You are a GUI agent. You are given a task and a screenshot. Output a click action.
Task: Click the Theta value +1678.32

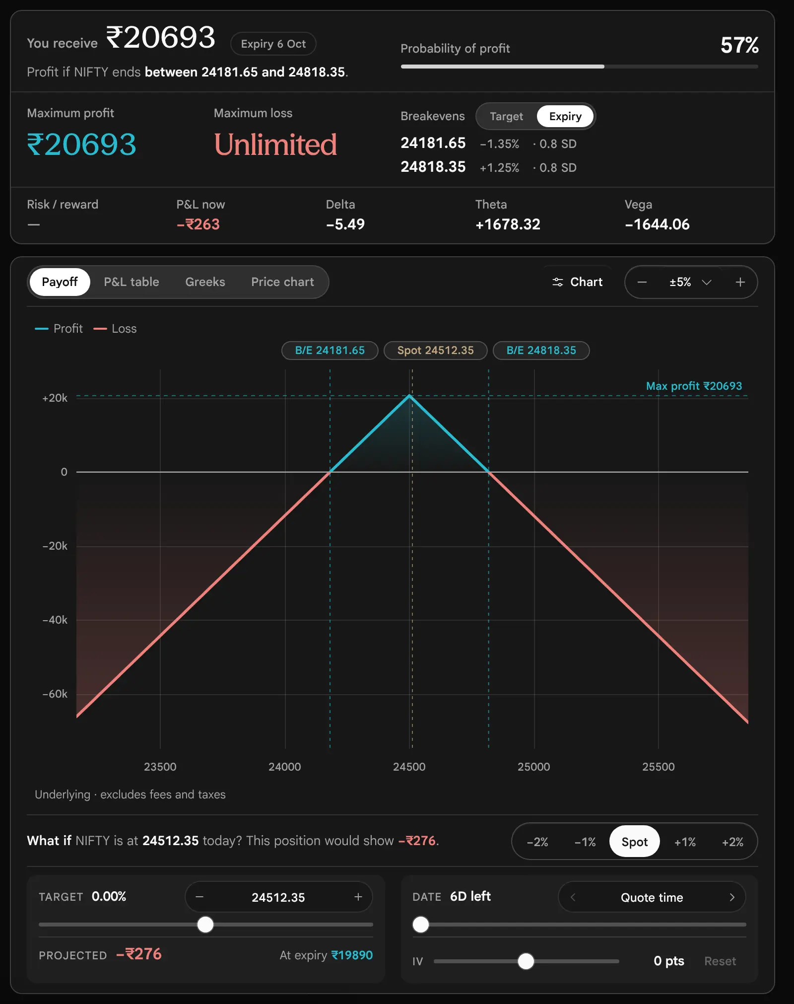508,224
